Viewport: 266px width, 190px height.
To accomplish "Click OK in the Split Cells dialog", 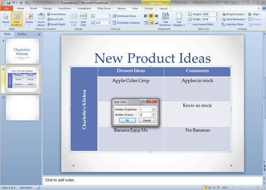I will click(x=127, y=121).
